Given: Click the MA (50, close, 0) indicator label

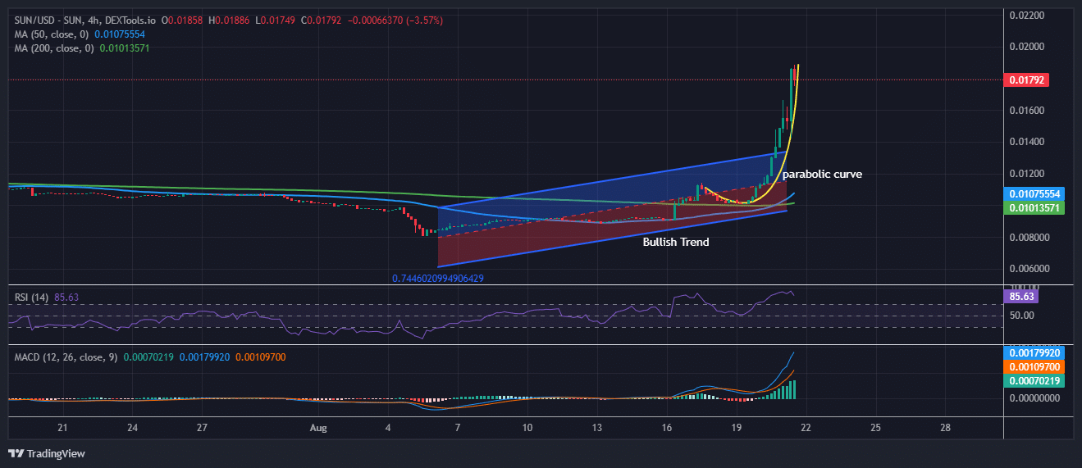Looking at the screenshot, I should [x=53, y=34].
